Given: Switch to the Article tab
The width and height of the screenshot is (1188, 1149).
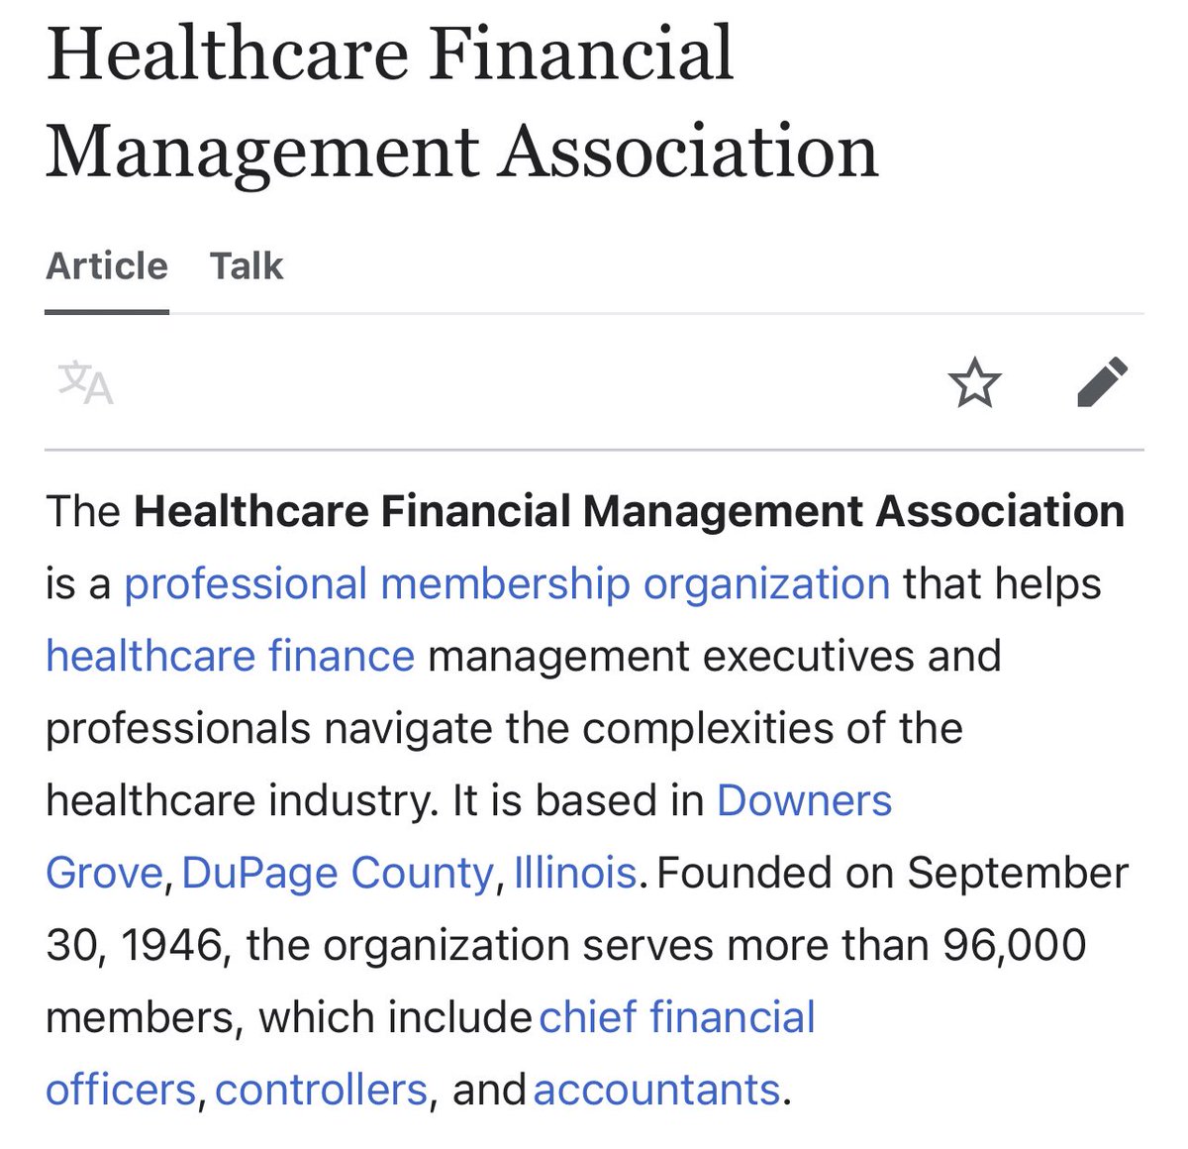Looking at the screenshot, I should pos(107,266).
